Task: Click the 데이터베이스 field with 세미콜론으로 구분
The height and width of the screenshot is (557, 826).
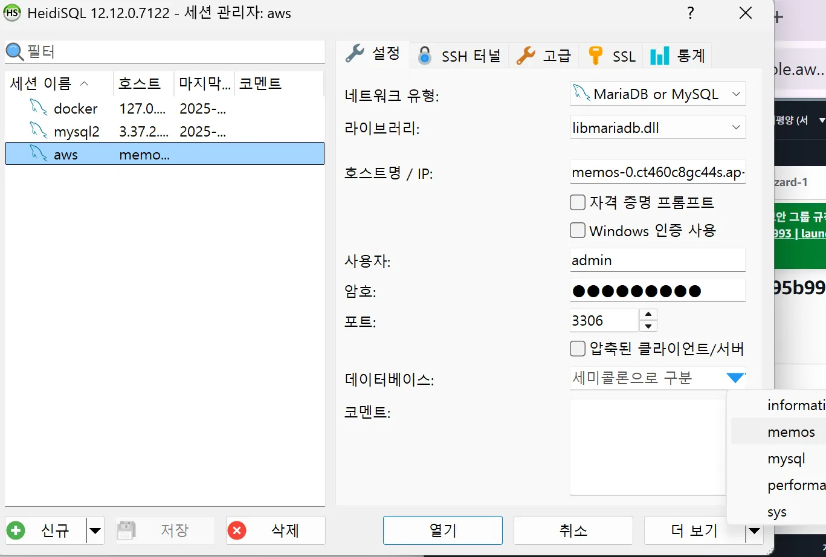Action: click(x=647, y=378)
